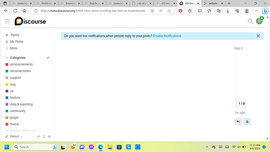Open the user avatar menu
The image size is (270, 152).
pos(259,21)
